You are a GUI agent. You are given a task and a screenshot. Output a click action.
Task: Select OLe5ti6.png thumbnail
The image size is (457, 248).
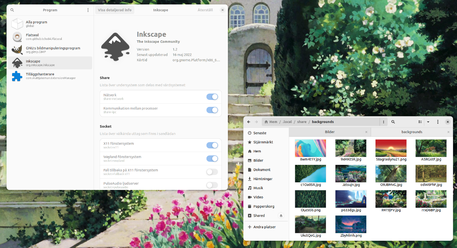pos(311,199)
